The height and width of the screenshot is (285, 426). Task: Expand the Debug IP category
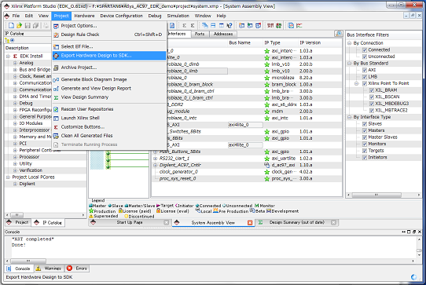15,104
